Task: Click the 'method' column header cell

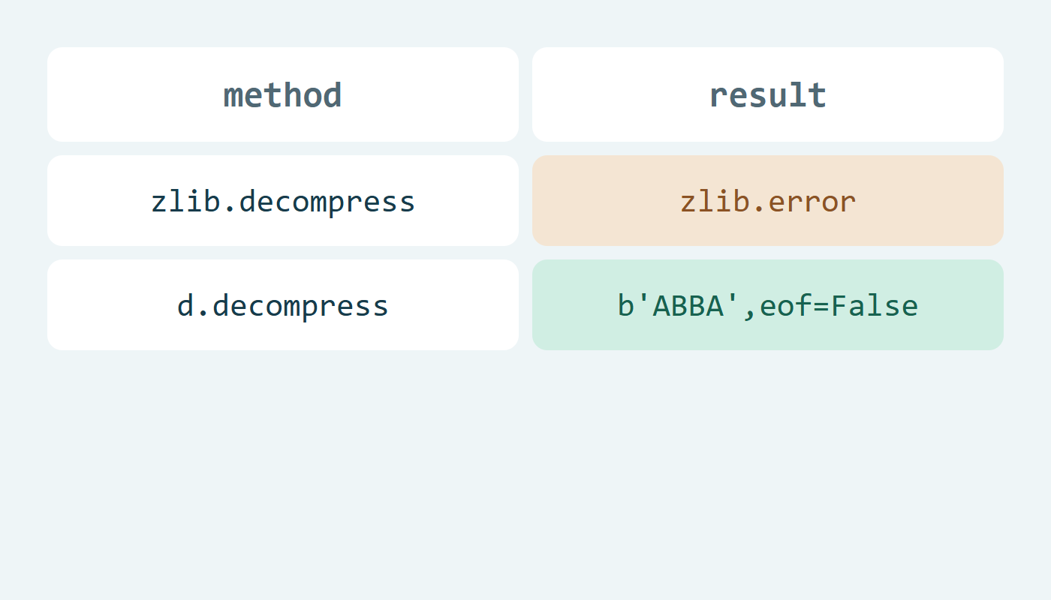Action: pyautogui.click(x=283, y=94)
